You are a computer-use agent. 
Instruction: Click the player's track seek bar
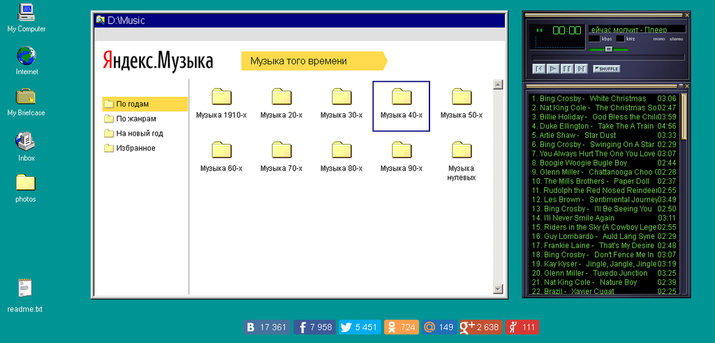point(608,57)
